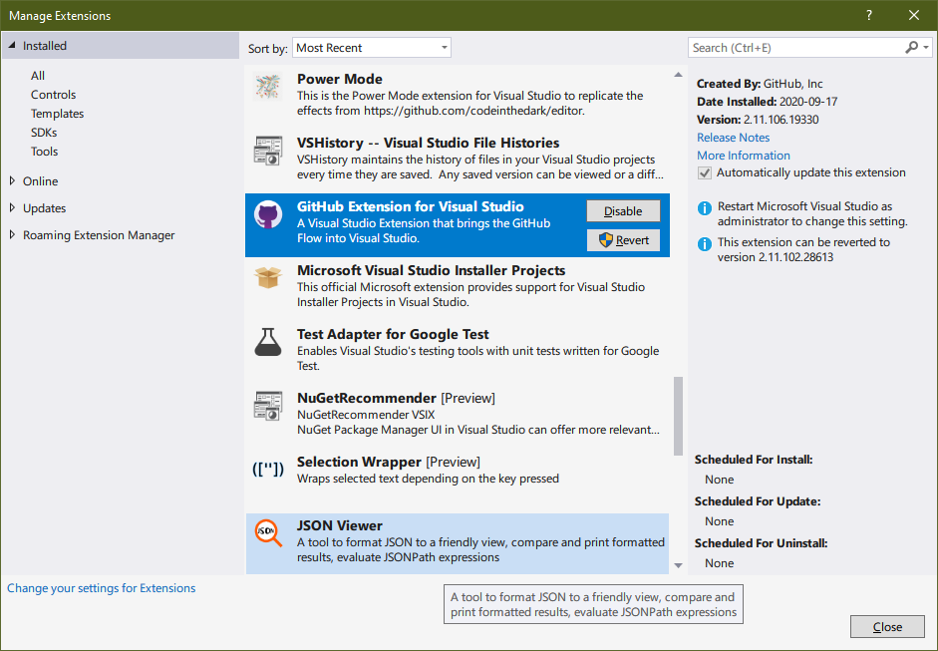Viewport: 938px width, 651px height.
Task: Click the JSON Viewer magnifier icon
Action: [x=267, y=533]
